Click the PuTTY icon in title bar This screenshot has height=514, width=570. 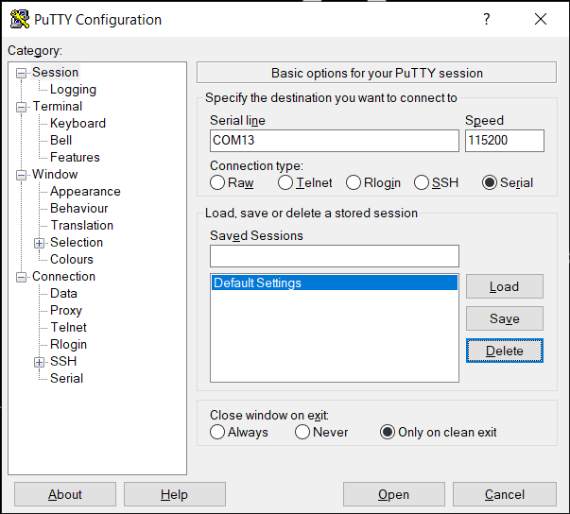(x=20, y=19)
